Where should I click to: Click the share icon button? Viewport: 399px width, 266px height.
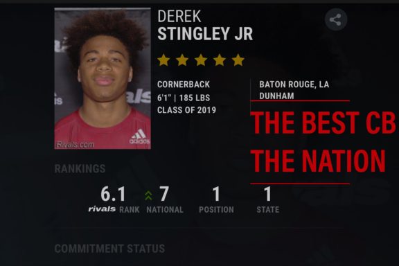click(336, 19)
